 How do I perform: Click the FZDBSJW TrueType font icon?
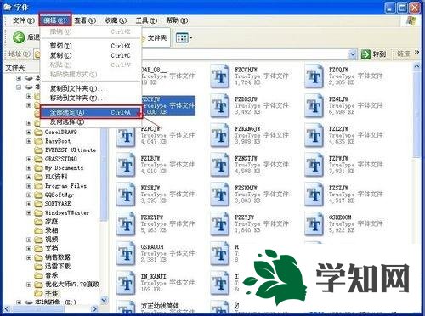[x=220, y=106]
